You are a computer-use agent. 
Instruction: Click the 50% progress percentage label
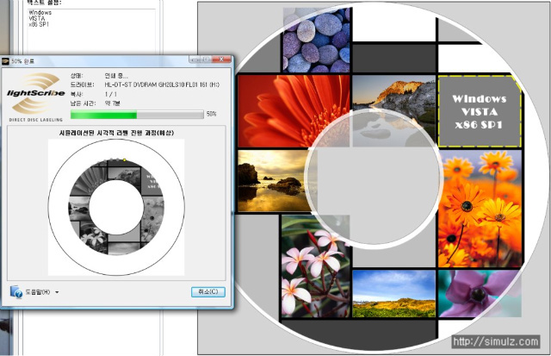(212, 114)
